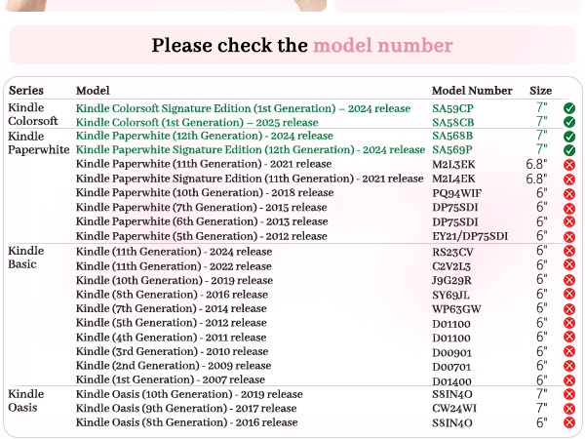The height and width of the screenshot is (439, 585).
Task: Click the Size column header
Action: [540, 91]
